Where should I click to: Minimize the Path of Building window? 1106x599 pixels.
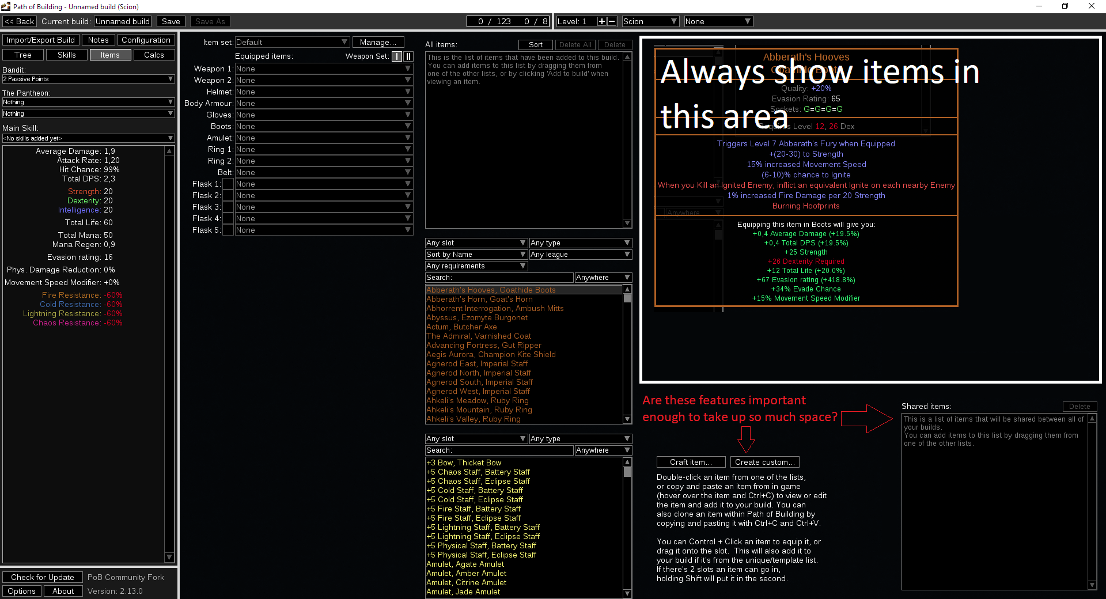pyautogui.click(x=1039, y=6)
